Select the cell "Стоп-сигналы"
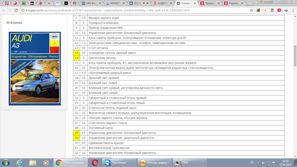 pyautogui.click(x=186, y=48)
